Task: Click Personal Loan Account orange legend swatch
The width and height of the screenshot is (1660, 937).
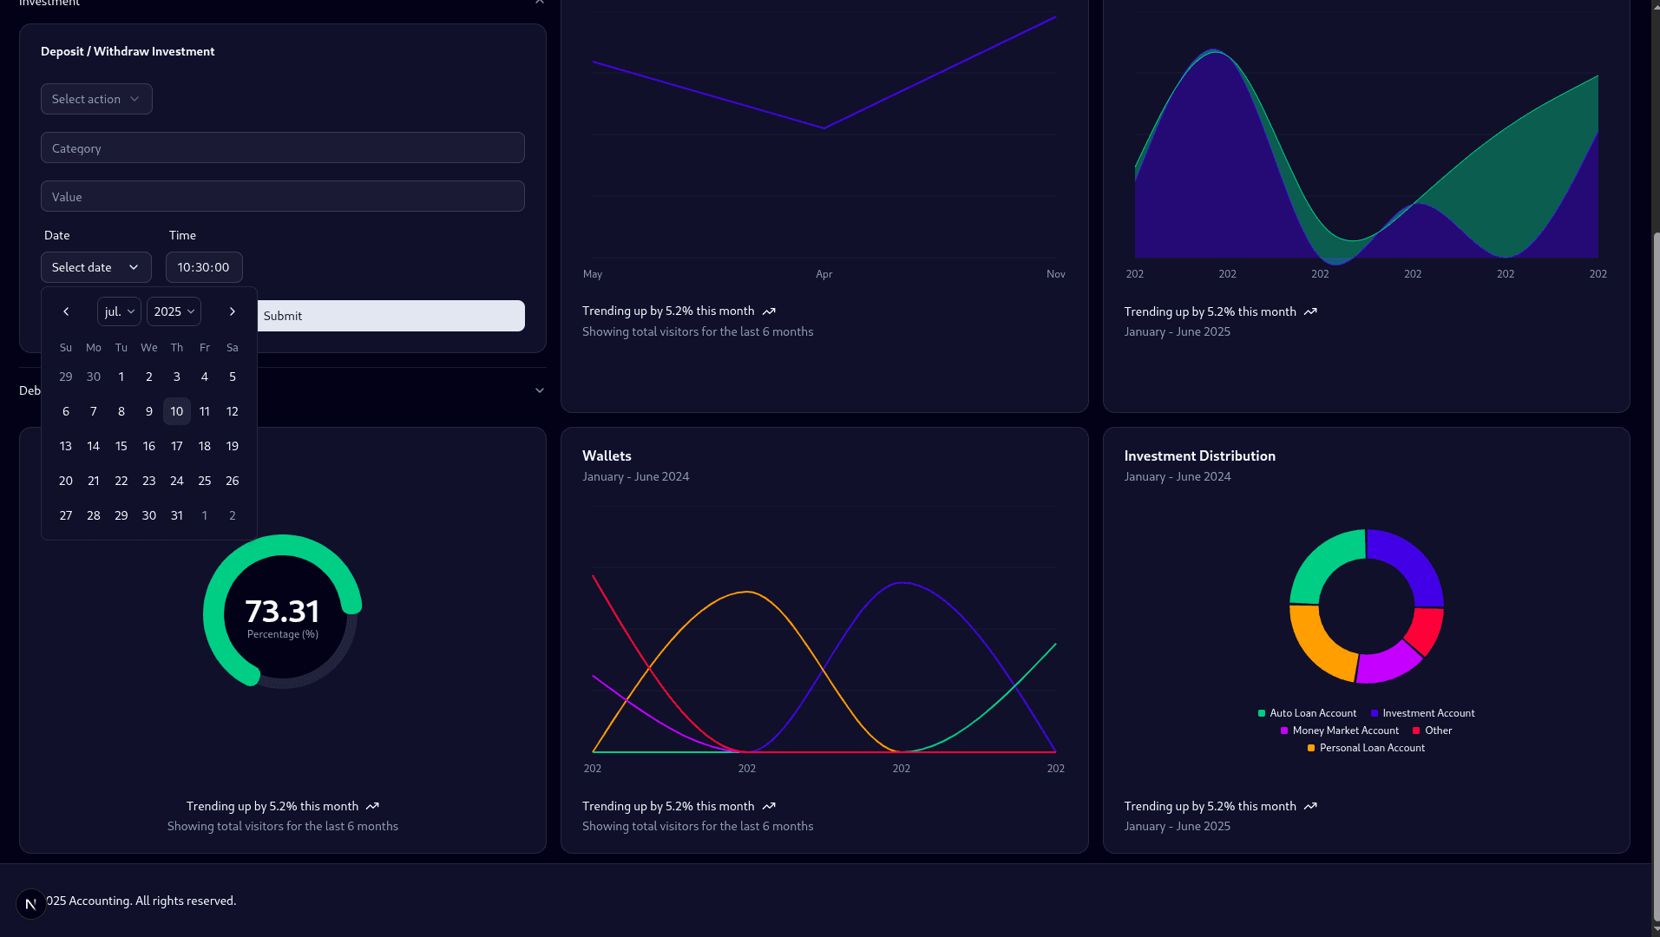Action: point(1311,748)
